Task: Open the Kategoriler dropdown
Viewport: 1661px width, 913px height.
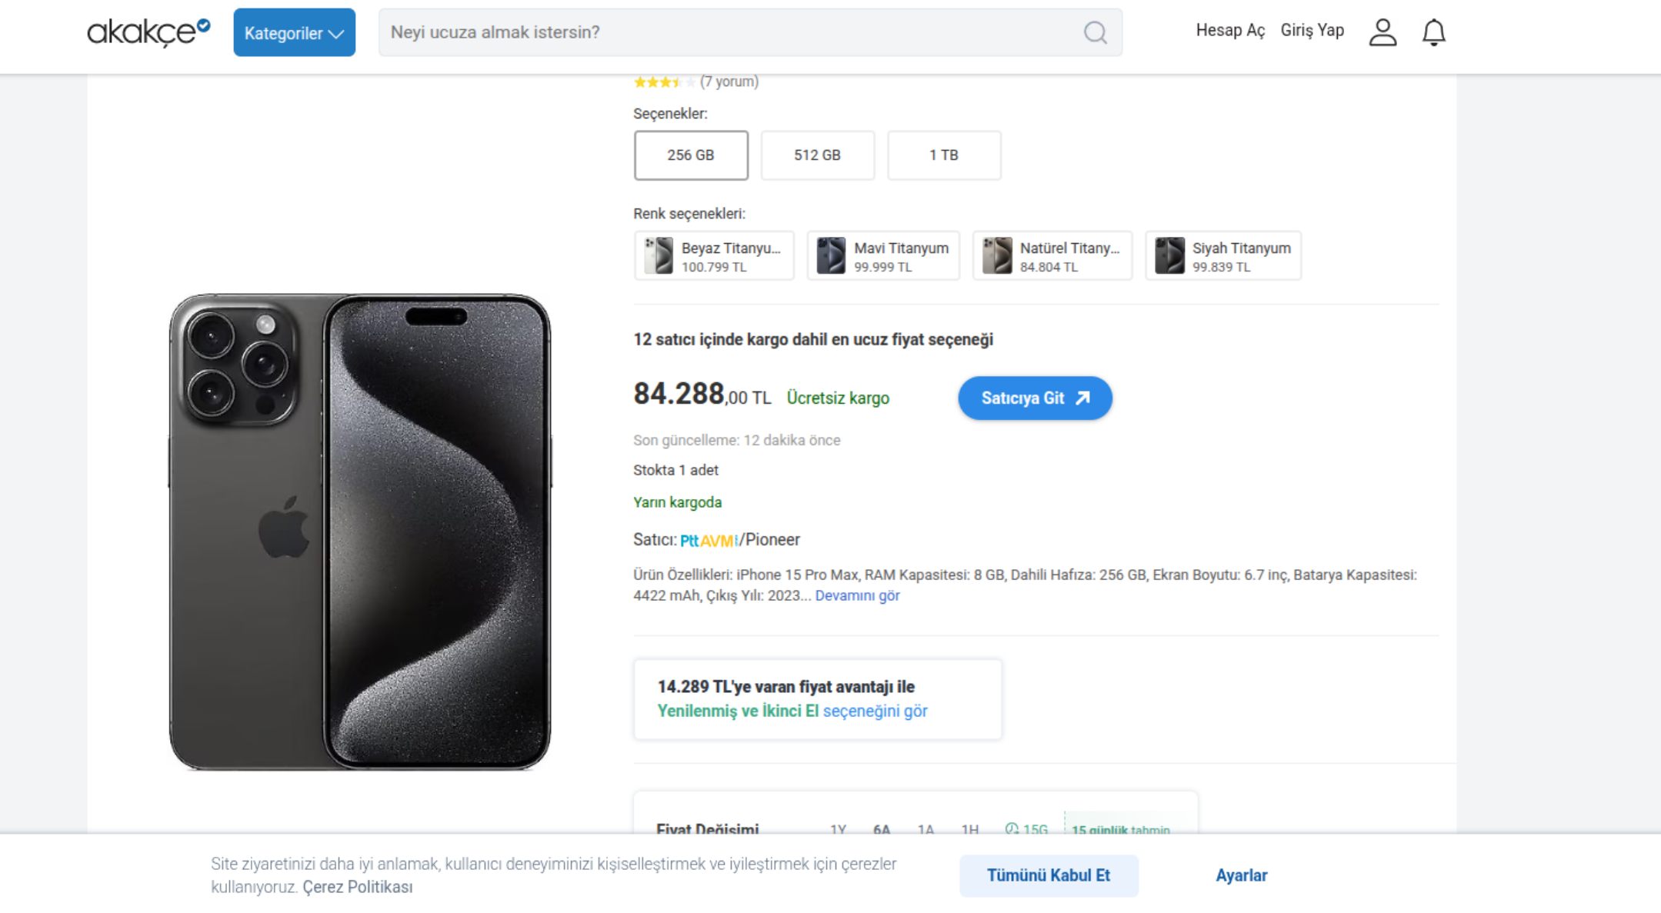Action: (294, 33)
